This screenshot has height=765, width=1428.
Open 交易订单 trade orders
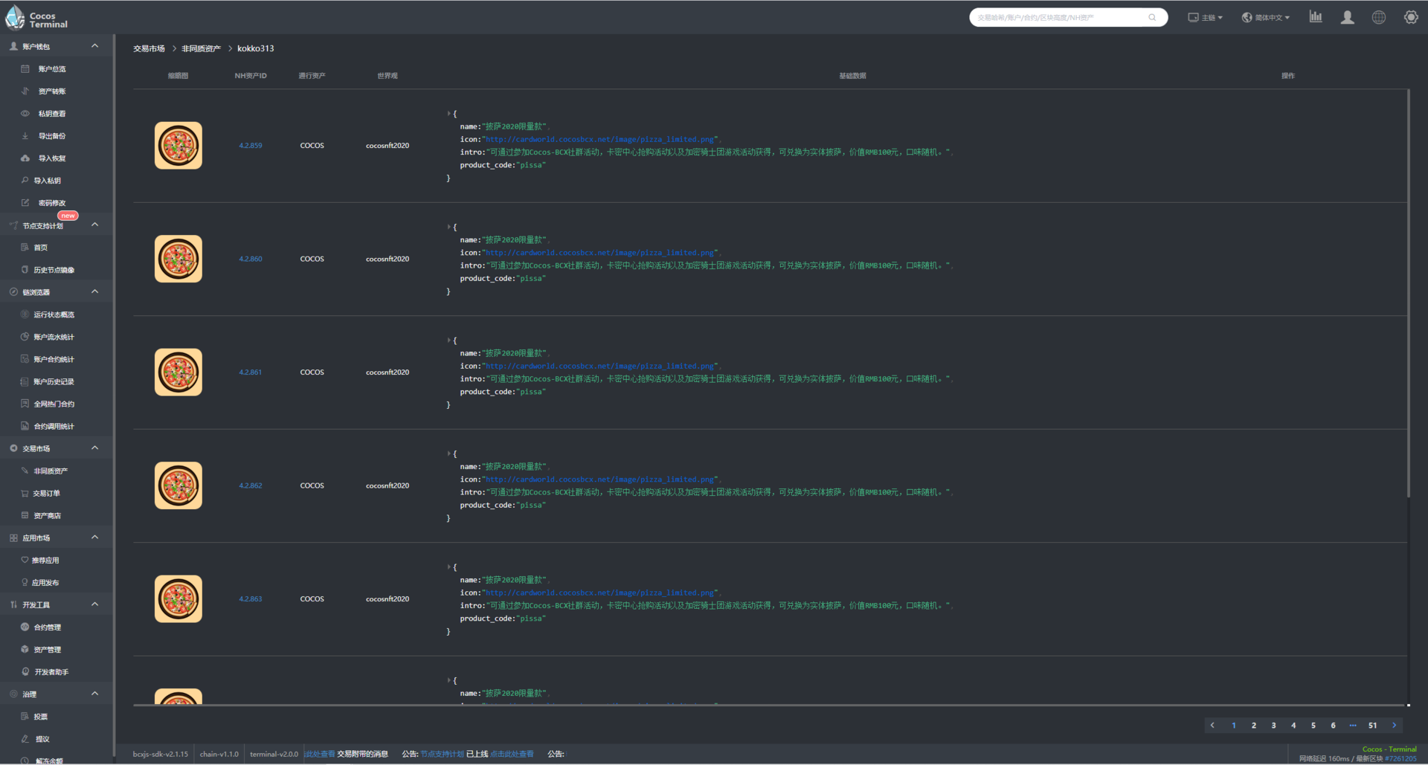coord(47,493)
